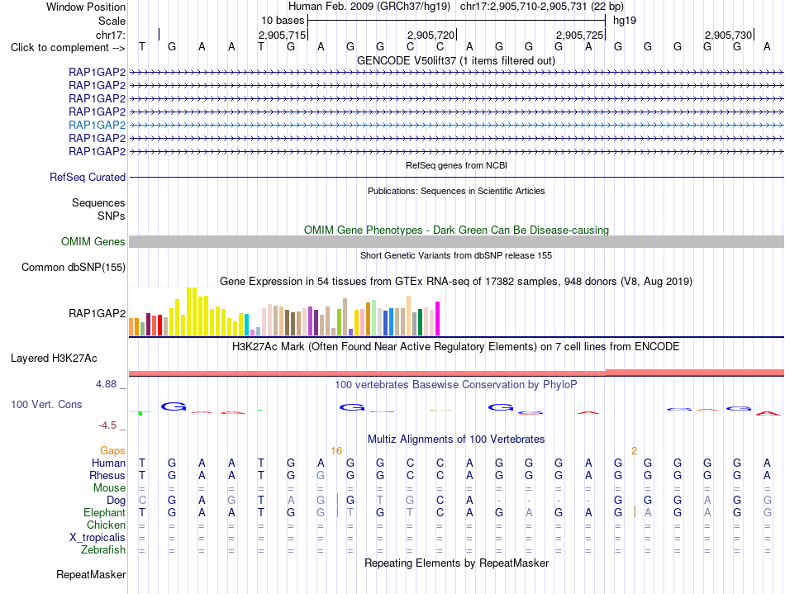This screenshot has width=785, height=594.
Task: Click the light-blue highlighted RAP1GAP2 transcript label
Action: coord(98,125)
